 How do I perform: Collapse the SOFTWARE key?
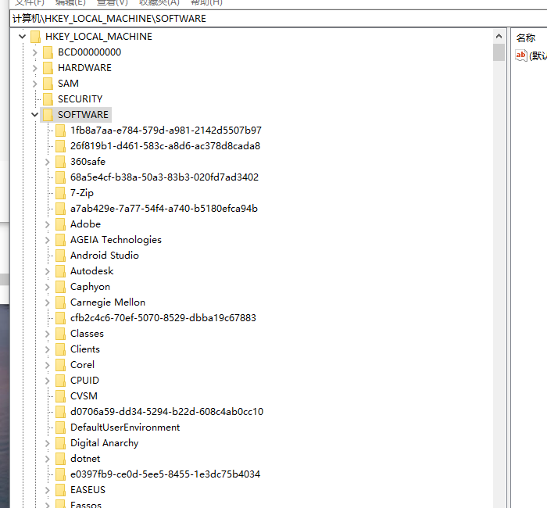35,115
